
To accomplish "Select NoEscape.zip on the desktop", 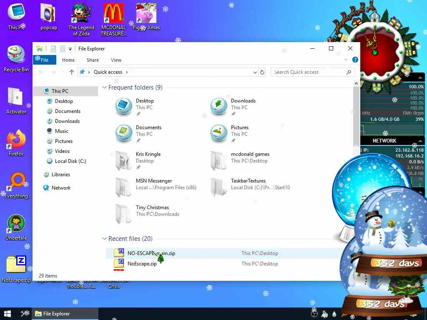I will pos(16,269).
